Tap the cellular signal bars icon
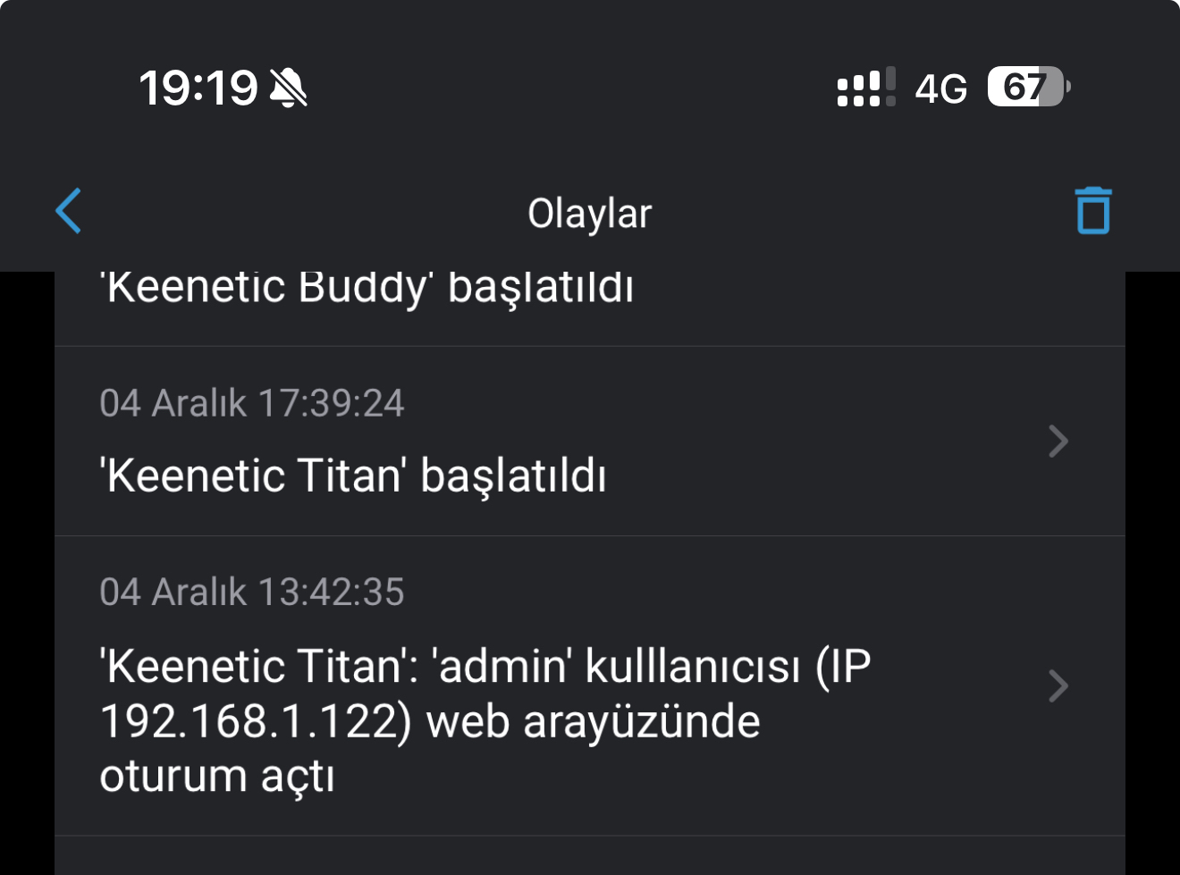 [865, 88]
